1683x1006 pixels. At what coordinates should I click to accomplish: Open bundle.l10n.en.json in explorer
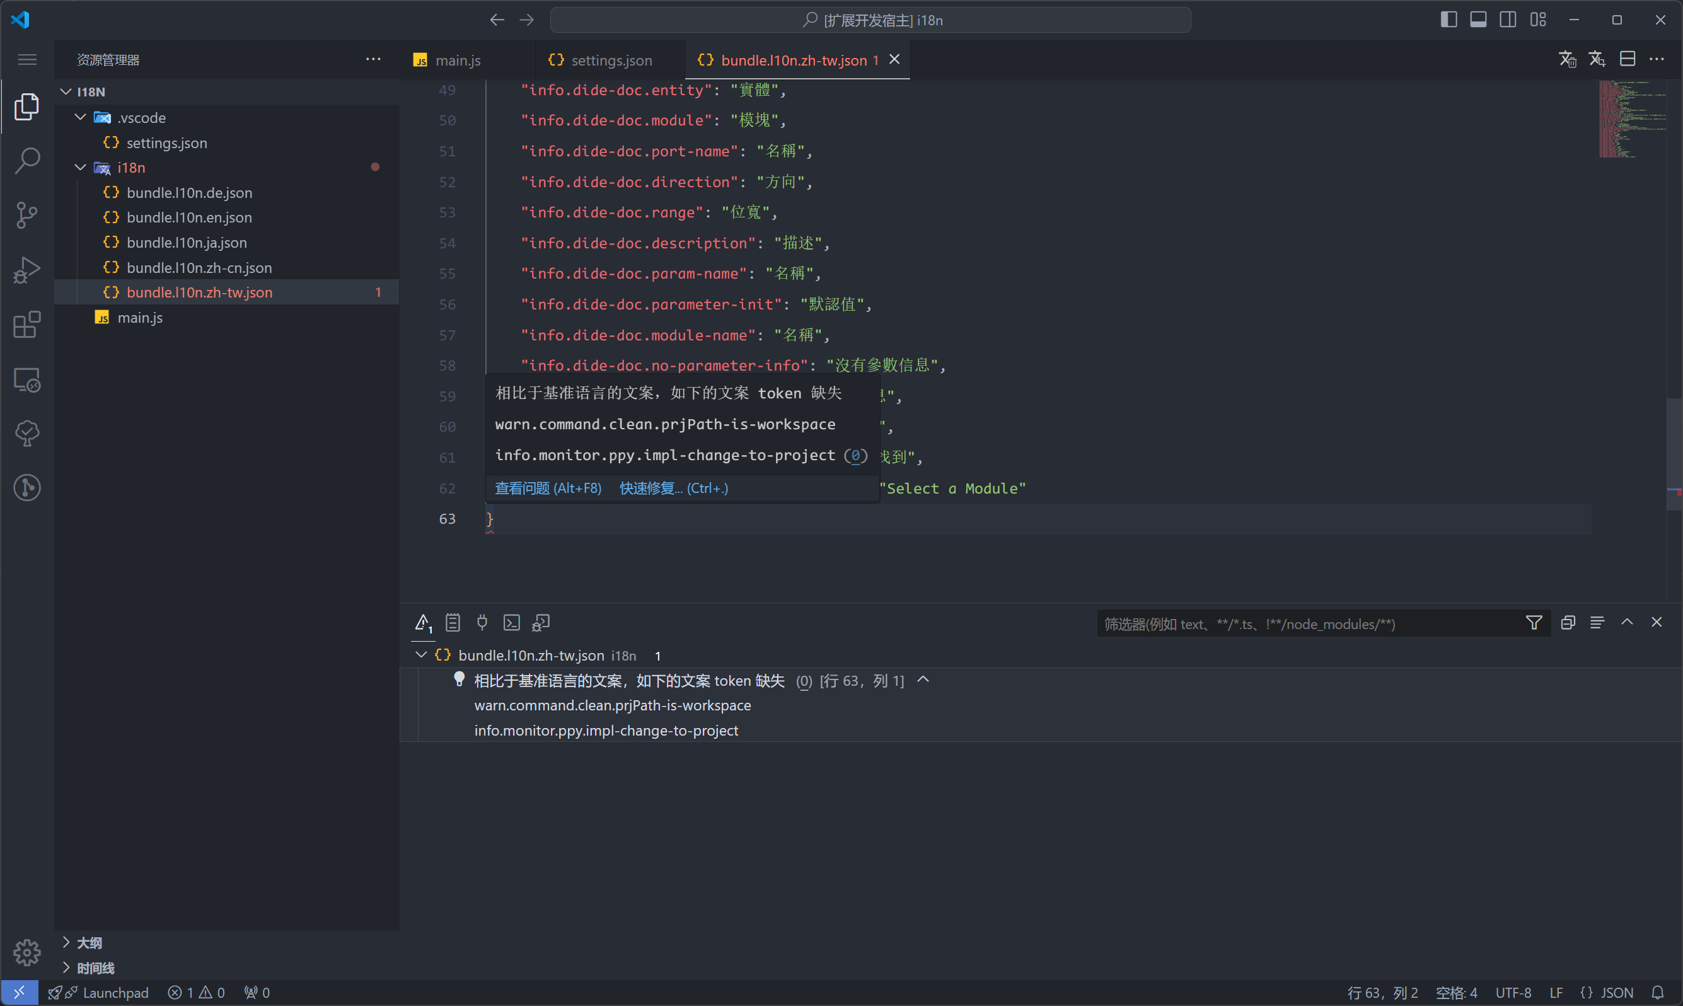(227, 217)
